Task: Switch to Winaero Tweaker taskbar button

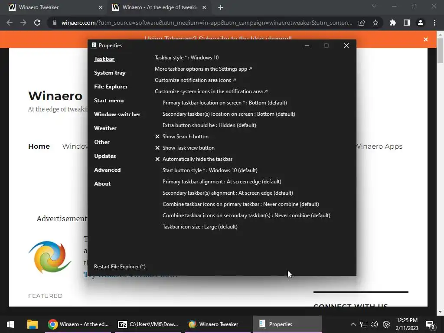Action: point(218,324)
